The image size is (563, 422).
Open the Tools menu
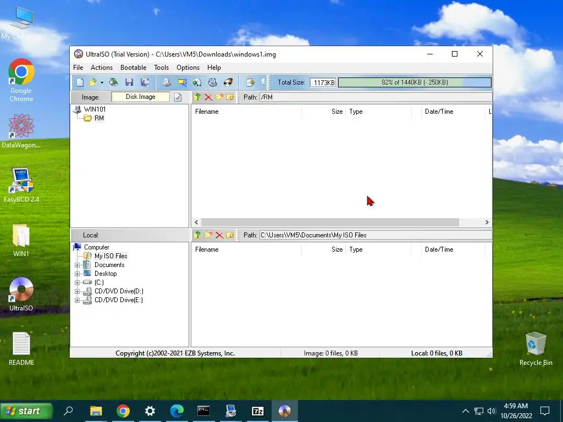[x=161, y=68]
